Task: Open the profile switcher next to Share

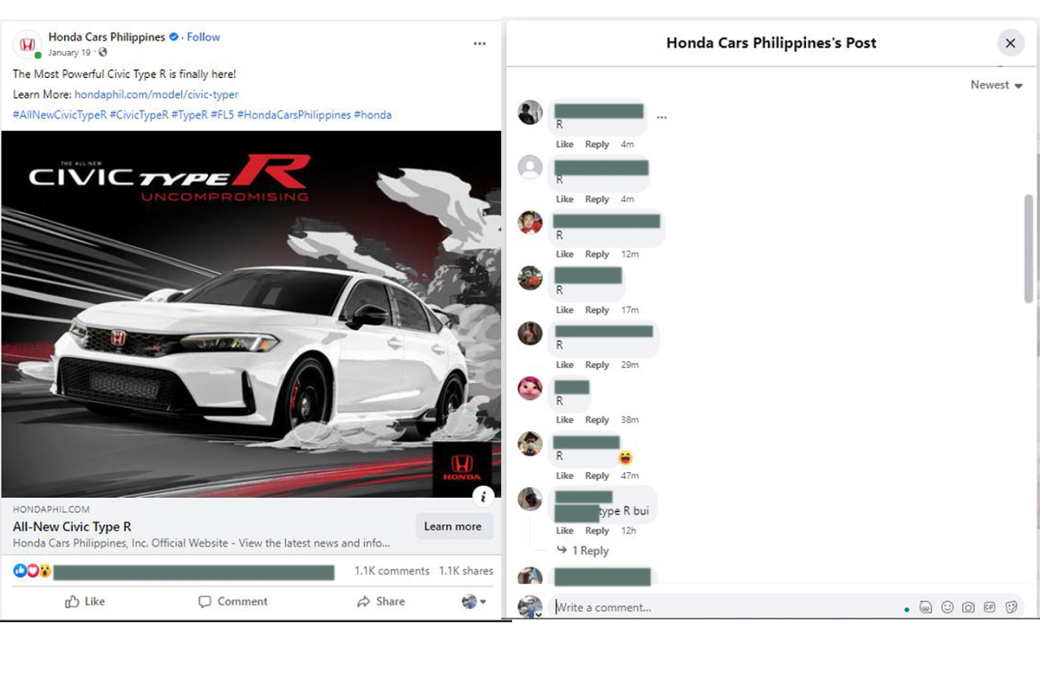Action: [x=474, y=602]
